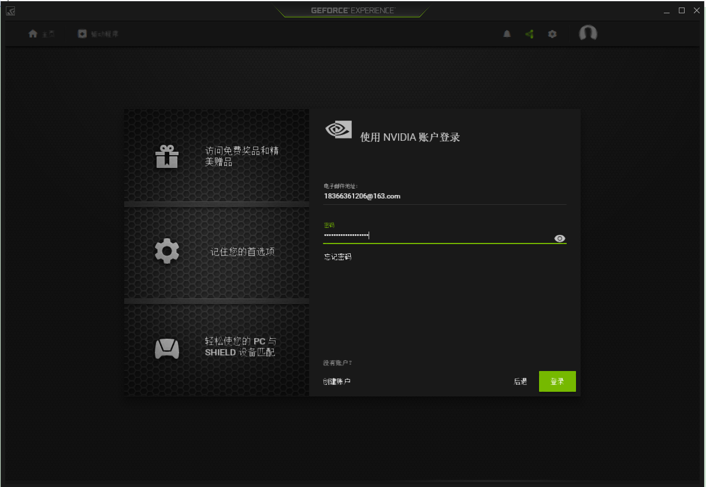
Task: Click the back button 后退
Action: click(521, 381)
